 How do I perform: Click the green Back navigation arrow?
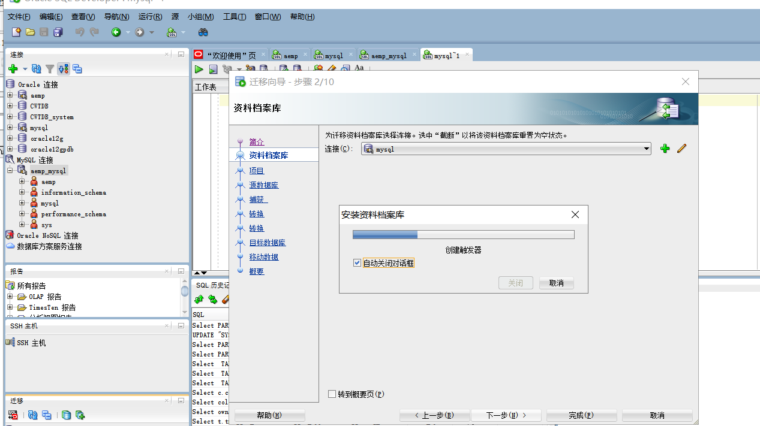tap(116, 32)
